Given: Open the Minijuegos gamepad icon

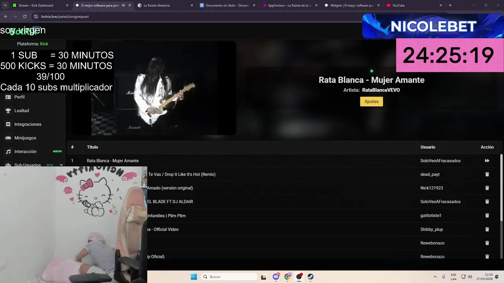Looking at the screenshot, I should pos(8,138).
